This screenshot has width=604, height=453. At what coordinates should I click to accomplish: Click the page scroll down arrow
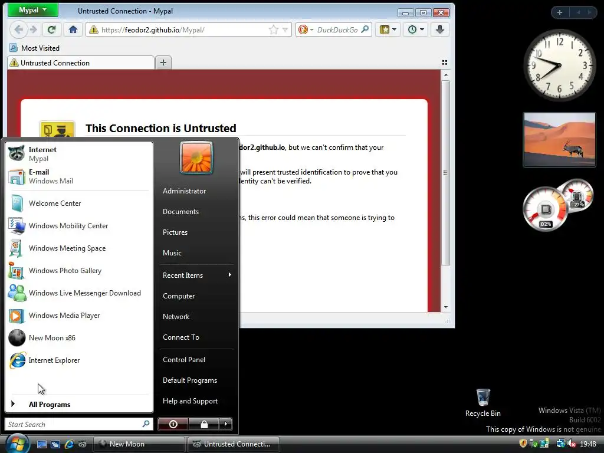(446, 307)
